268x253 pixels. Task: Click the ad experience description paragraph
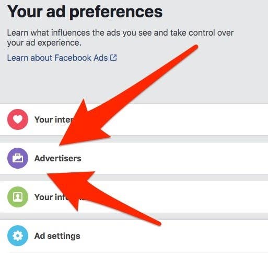point(120,38)
